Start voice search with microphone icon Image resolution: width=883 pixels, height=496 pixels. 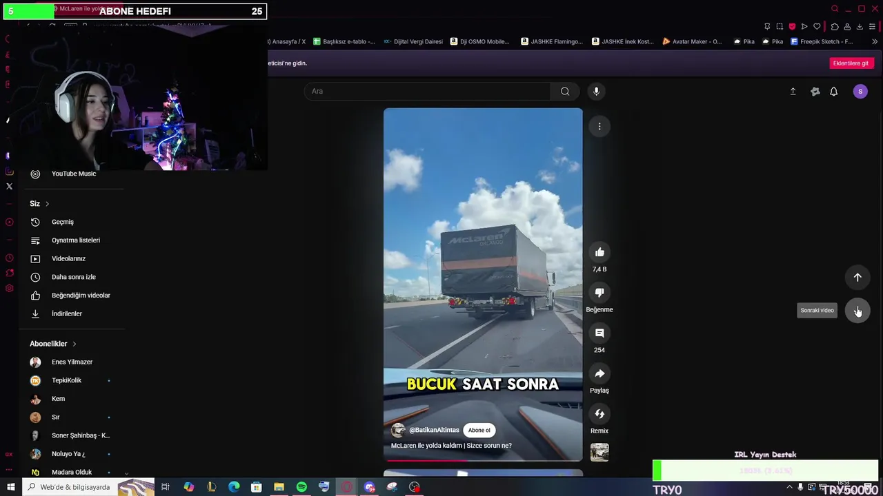point(597,91)
